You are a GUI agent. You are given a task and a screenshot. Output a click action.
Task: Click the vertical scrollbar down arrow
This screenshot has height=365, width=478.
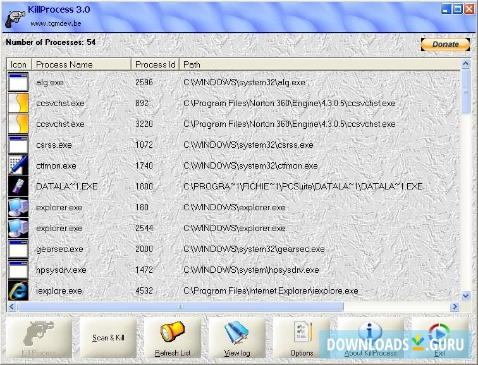click(x=465, y=296)
